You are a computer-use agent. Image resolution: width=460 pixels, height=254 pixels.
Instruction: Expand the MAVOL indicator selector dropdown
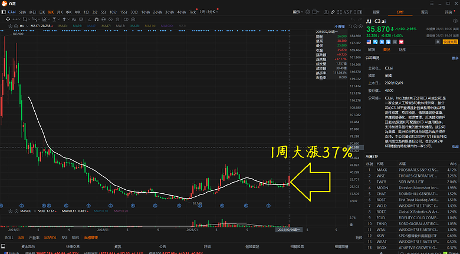(35, 211)
